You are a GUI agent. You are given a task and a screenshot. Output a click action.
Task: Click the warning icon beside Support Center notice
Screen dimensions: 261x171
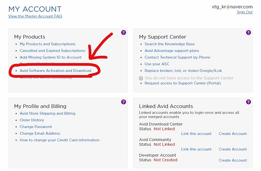[x=141, y=78]
